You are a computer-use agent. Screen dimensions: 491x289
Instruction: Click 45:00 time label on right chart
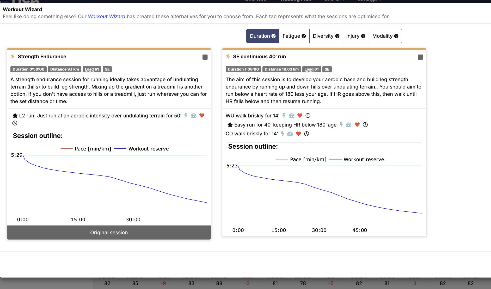click(x=360, y=230)
